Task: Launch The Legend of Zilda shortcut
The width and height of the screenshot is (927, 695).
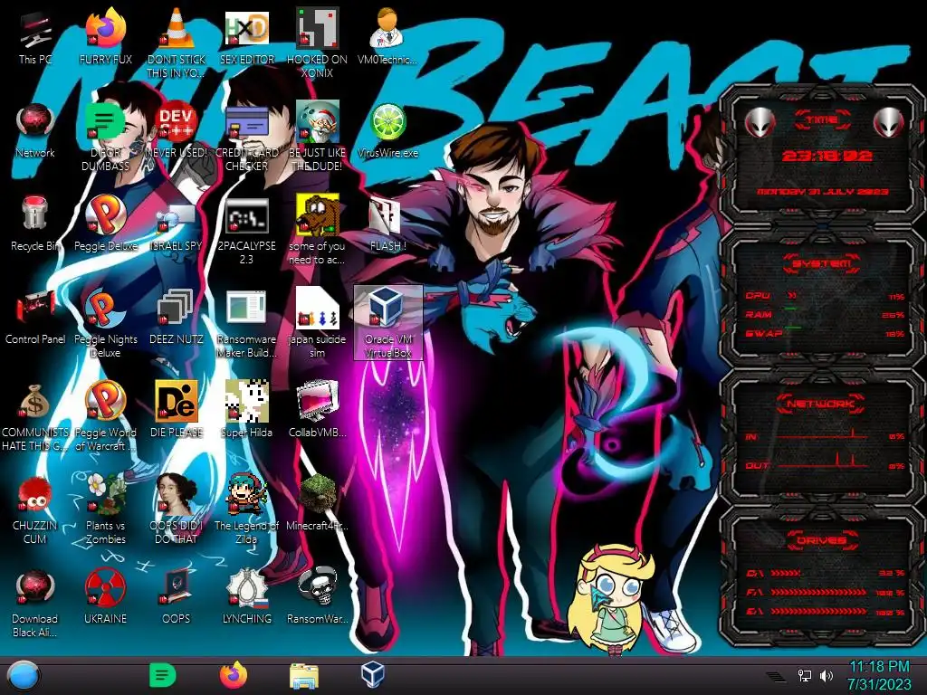Action: coord(246,510)
